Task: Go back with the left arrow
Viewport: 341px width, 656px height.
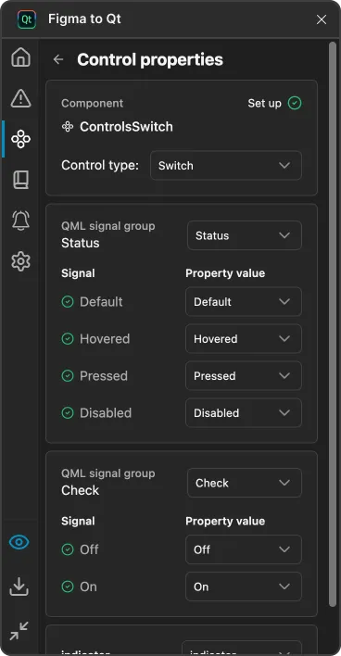Action: (x=58, y=59)
